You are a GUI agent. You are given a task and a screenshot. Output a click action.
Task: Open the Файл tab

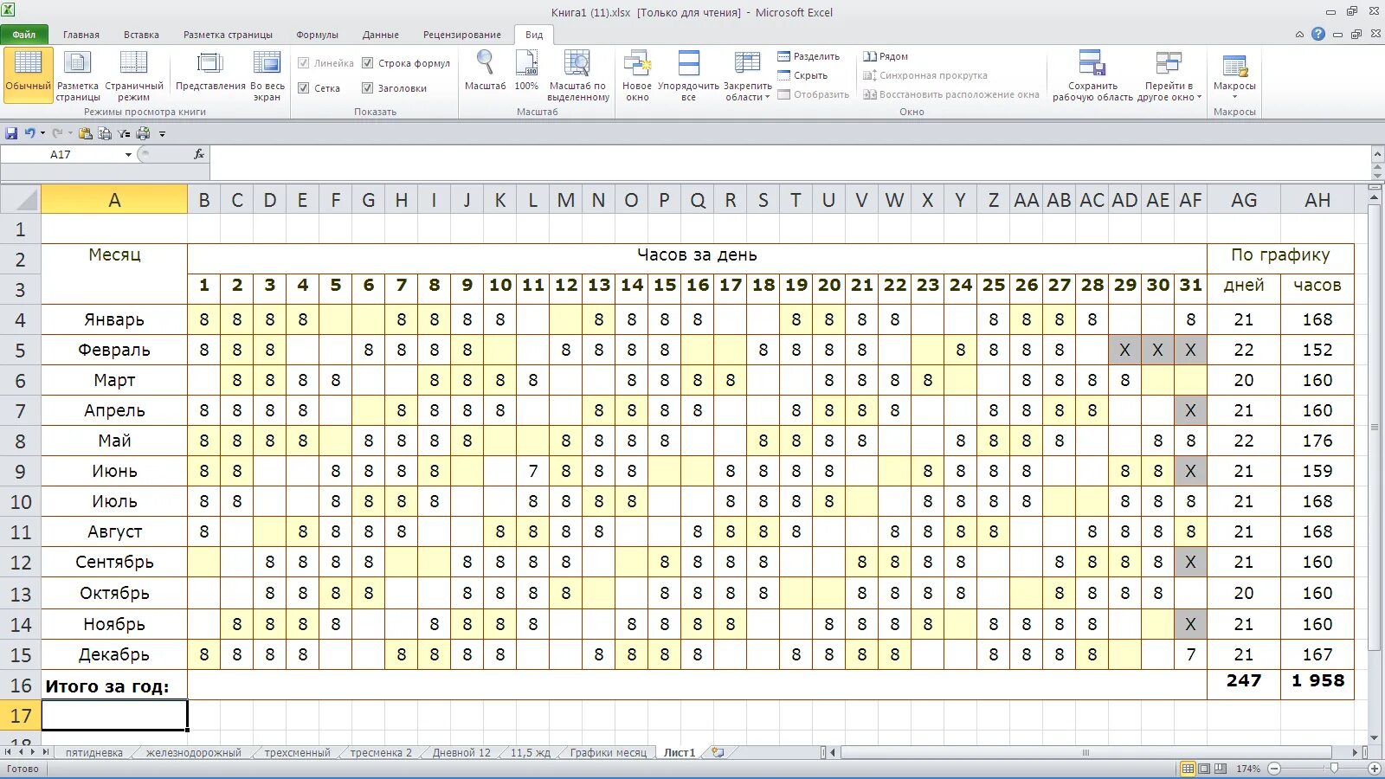tap(24, 35)
